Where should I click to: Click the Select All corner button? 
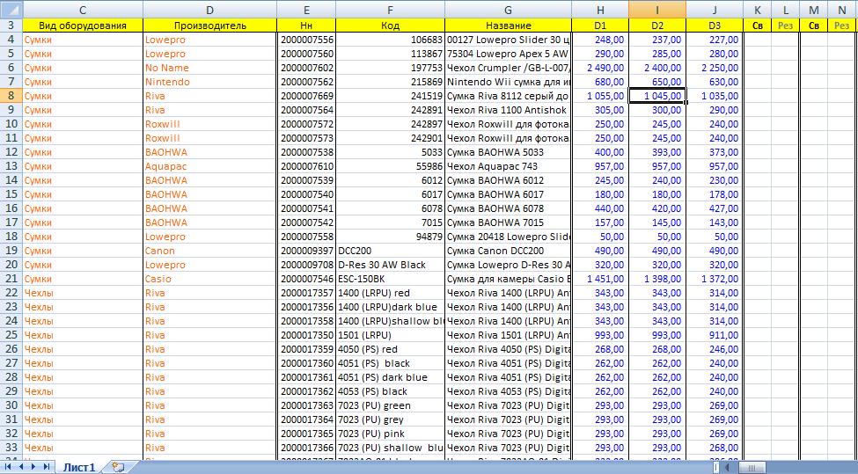tap(11, 10)
